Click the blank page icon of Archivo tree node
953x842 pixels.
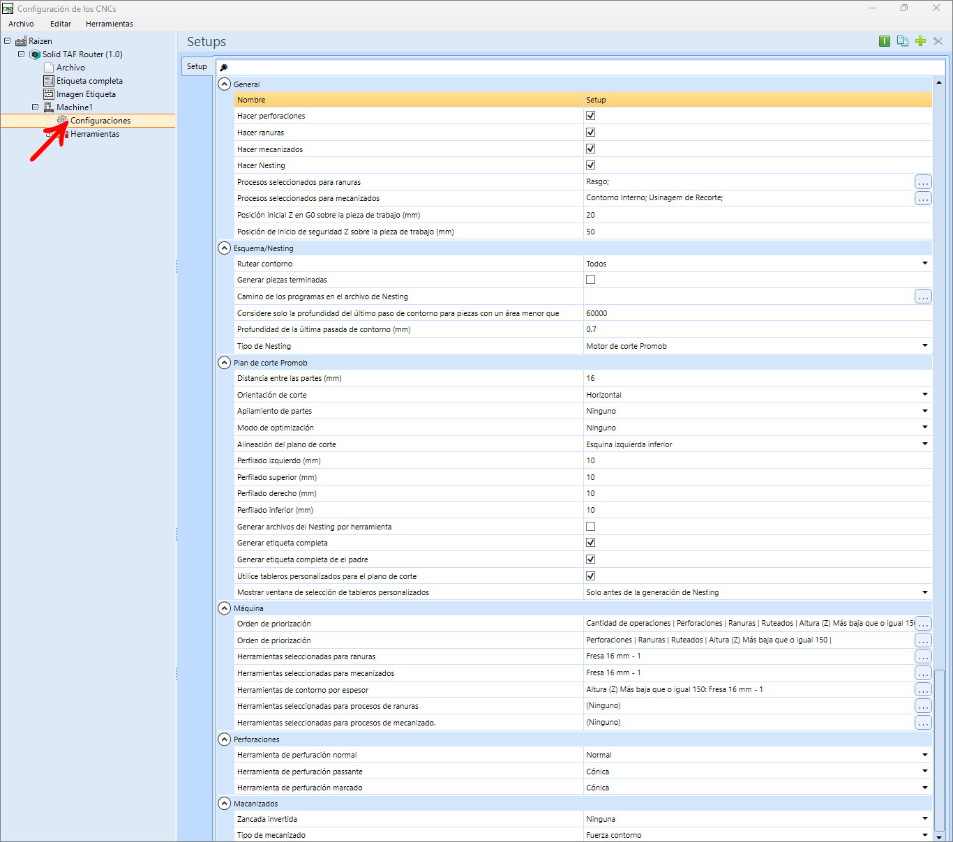click(x=49, y=68)
